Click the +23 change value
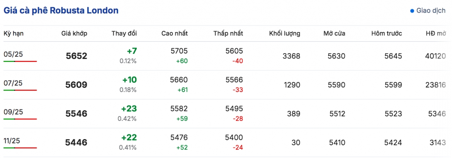The height and width of the screenshot is (158, 452). pyautogui.click(x=129, y=109)
